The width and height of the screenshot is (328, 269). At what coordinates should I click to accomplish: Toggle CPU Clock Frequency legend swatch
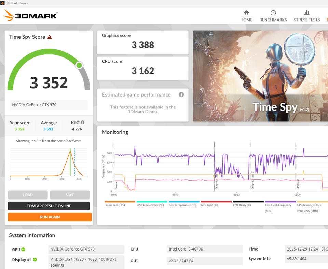coord(280,202)
